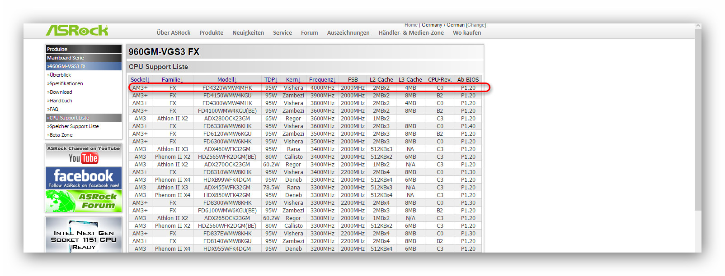
Task: Open the Neuigkeiten menu item
Action: pyautogui.click(x=248, y=33)
